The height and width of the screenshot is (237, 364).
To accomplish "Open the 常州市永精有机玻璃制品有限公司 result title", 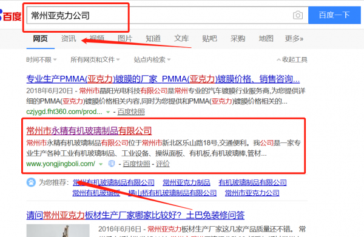I will coord(89,131).
